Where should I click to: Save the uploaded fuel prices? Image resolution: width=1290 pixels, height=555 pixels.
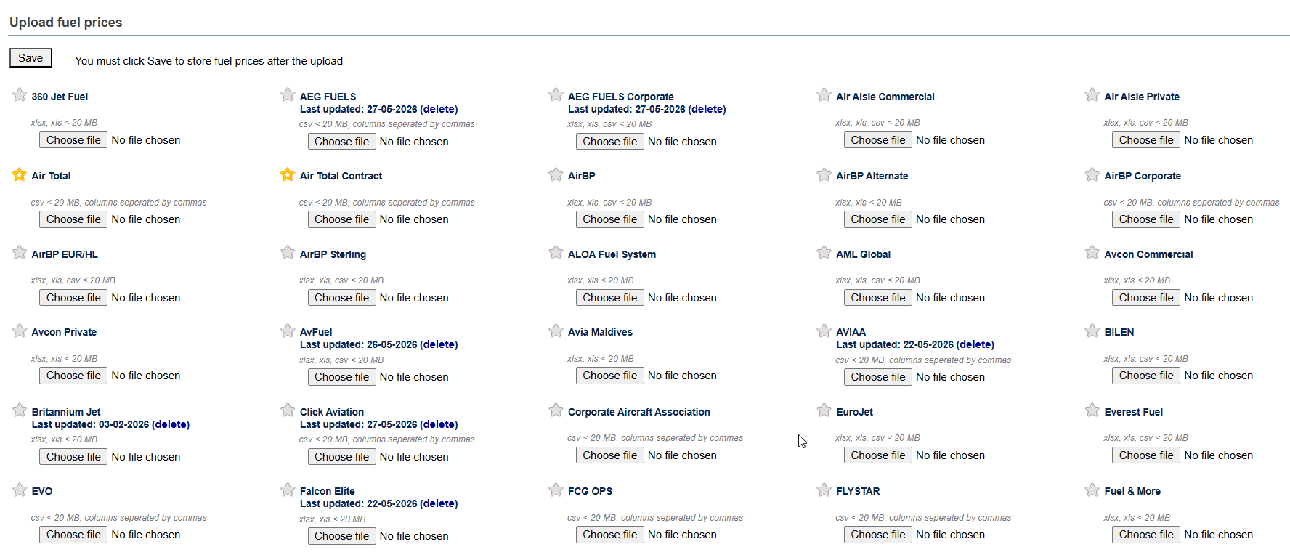tap(31, 58)
